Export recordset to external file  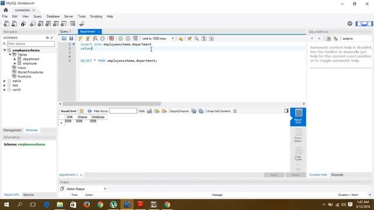tap(194, 111)
